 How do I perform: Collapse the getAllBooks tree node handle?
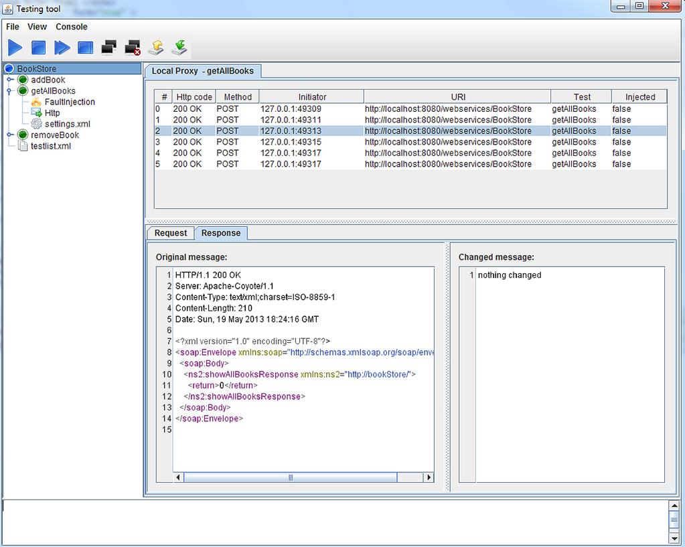click(x=9, y=91)
